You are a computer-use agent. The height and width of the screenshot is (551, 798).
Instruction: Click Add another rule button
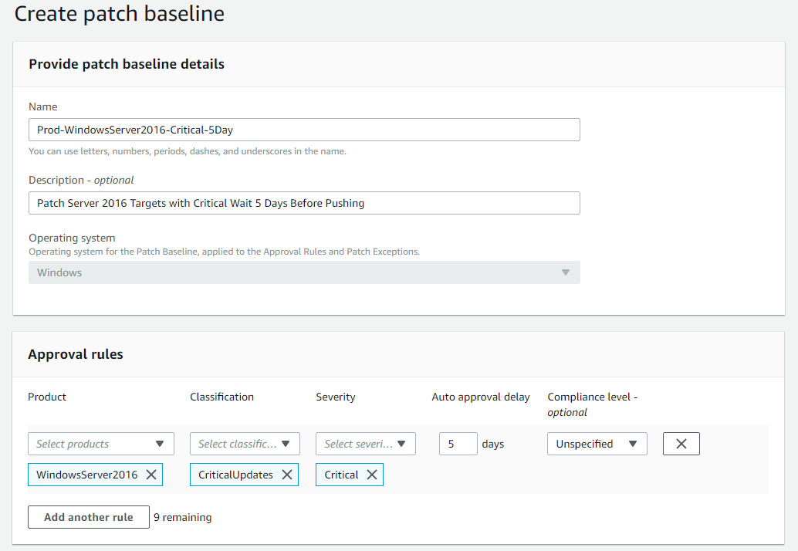click(89, 517)
